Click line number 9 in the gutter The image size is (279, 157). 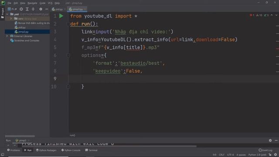click(x=55, y=78)
